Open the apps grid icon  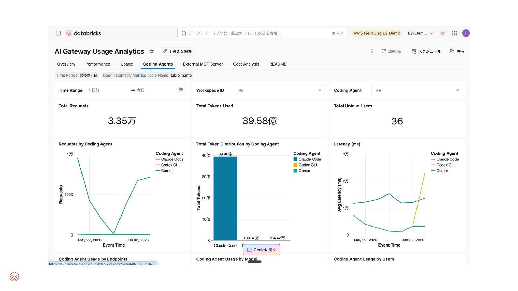(x=454, y=33)
